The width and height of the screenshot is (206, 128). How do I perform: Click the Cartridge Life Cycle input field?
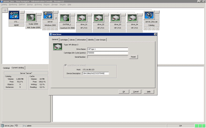coord(108,53)
